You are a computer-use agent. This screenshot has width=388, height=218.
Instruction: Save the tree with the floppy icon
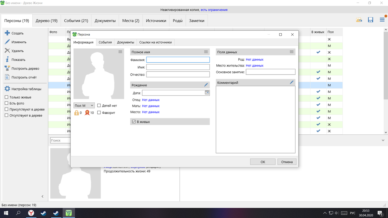pos(371,20)
